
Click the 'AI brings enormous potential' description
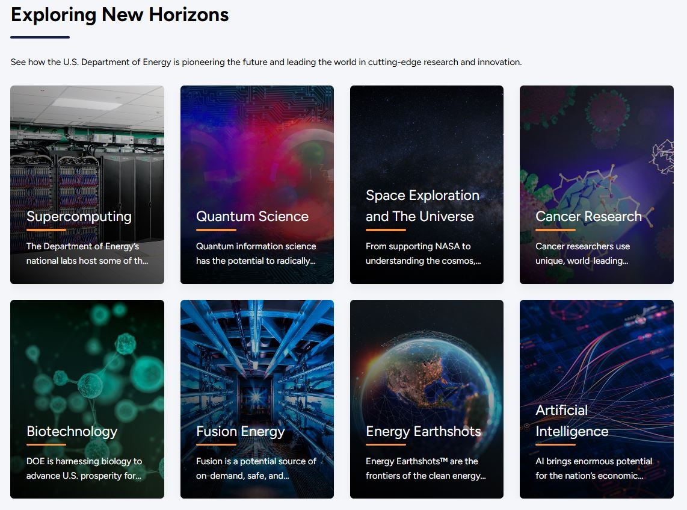pos(594,468)
